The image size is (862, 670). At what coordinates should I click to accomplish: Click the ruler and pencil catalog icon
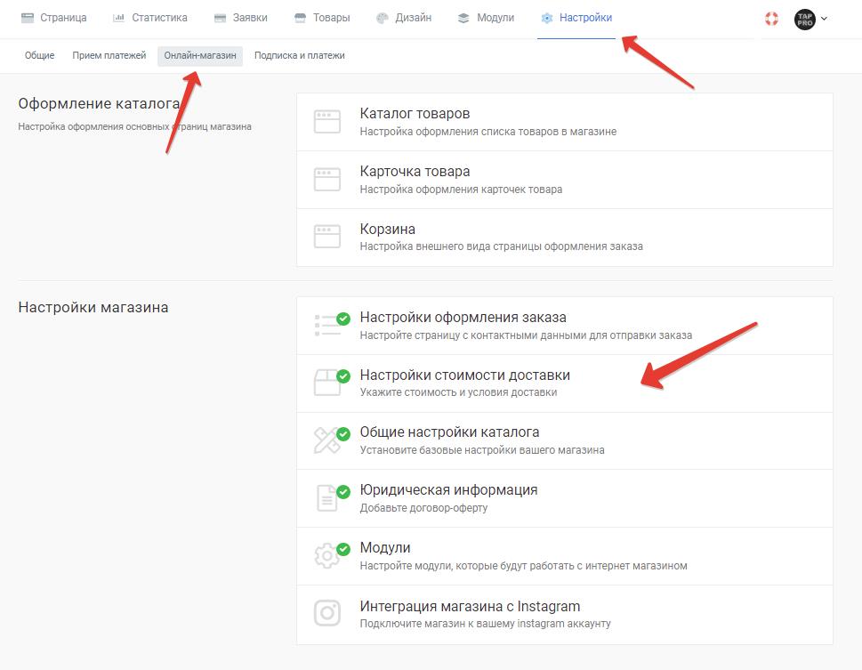327,440
